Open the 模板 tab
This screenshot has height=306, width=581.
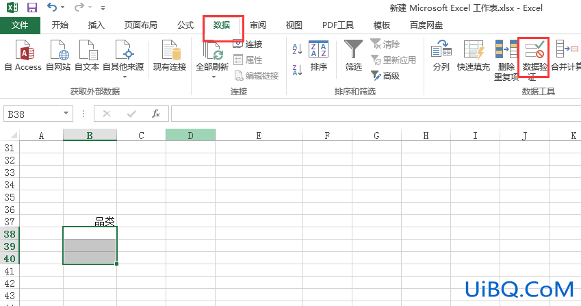pyautogui.click(x=382, y=25)
